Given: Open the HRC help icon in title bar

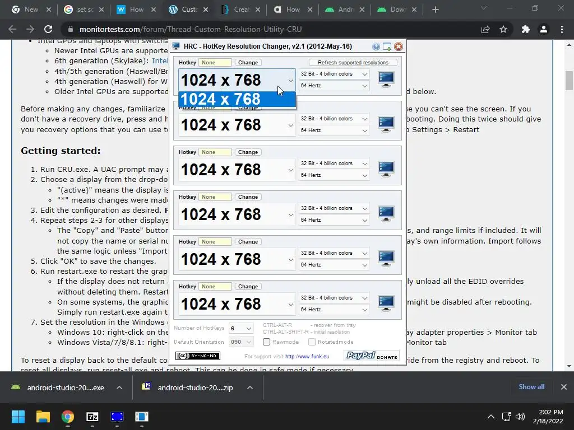Looking at the screenshot, I should click(376, 46).
